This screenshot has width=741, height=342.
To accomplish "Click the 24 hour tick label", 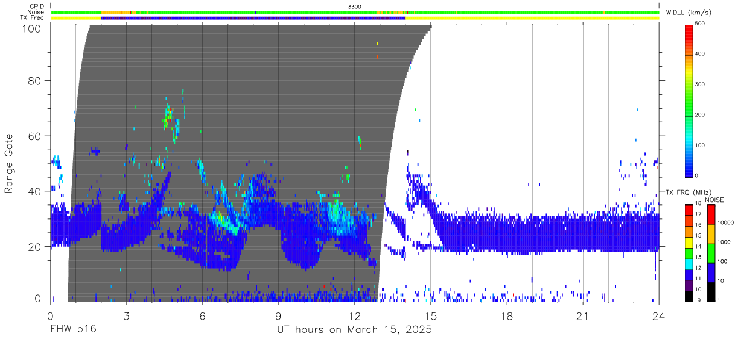I will point(659,315).
